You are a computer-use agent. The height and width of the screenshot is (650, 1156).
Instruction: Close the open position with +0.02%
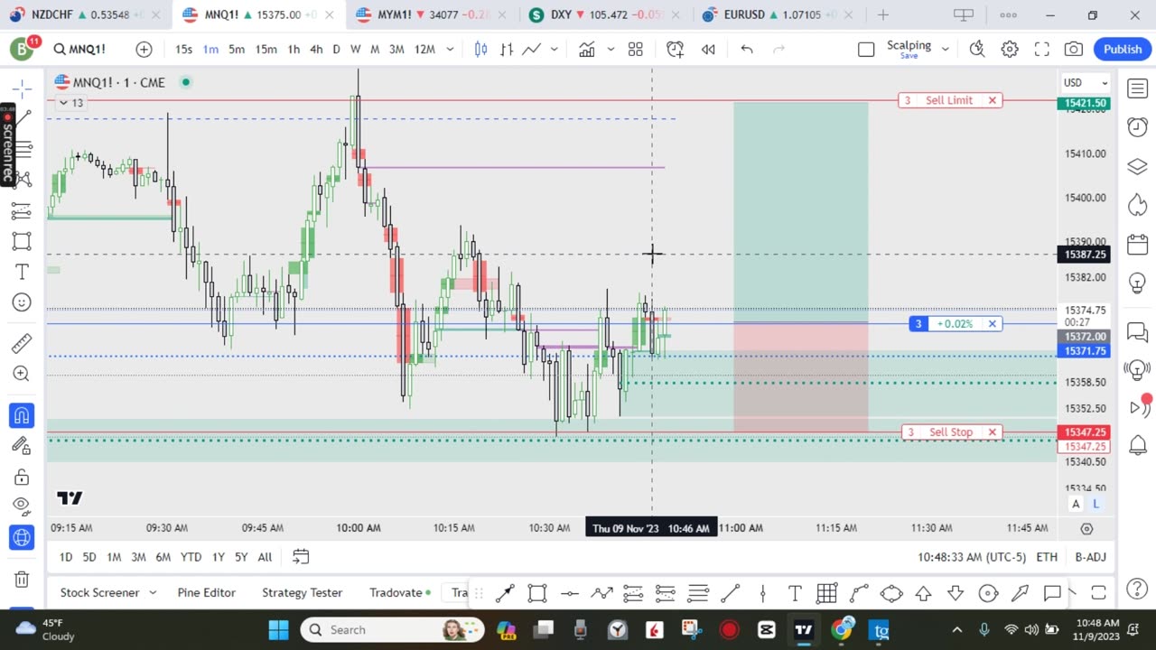[x=992, y=323]
